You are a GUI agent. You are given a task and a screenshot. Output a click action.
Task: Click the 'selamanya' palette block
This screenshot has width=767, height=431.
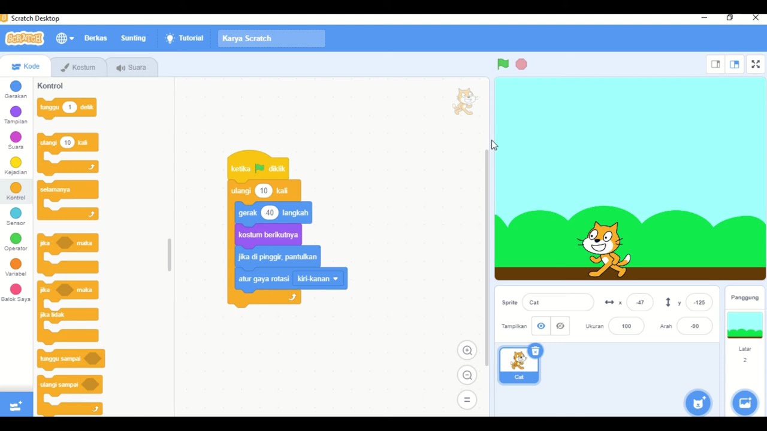[68, 201]
